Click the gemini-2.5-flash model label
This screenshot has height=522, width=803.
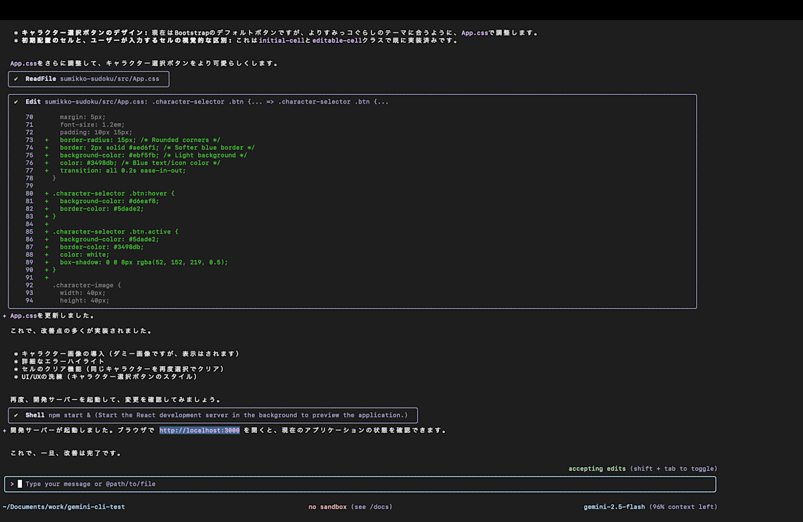click(x=614, y=507)
